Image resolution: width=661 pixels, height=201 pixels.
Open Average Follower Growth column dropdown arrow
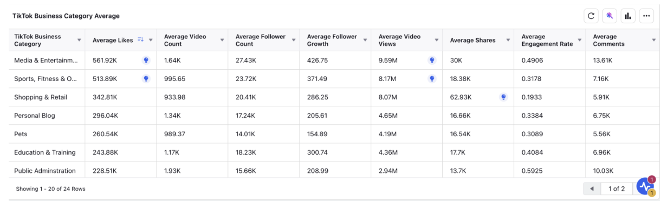365,41
